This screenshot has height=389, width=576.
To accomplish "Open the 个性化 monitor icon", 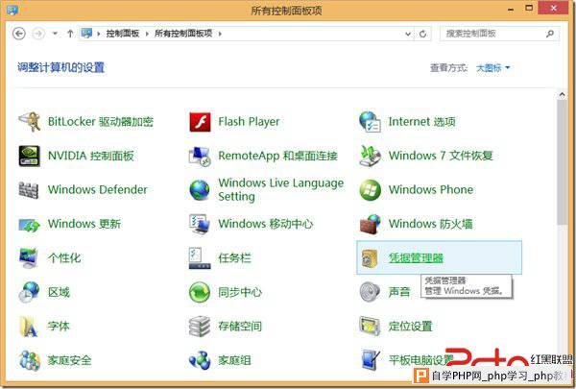I will pos(29,258).
